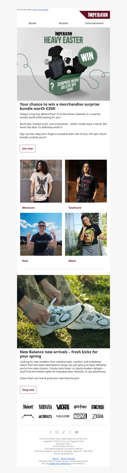Click the Shop now button
Screen dimensions: 127x473
pyautogui.click(x=28, y=390)
